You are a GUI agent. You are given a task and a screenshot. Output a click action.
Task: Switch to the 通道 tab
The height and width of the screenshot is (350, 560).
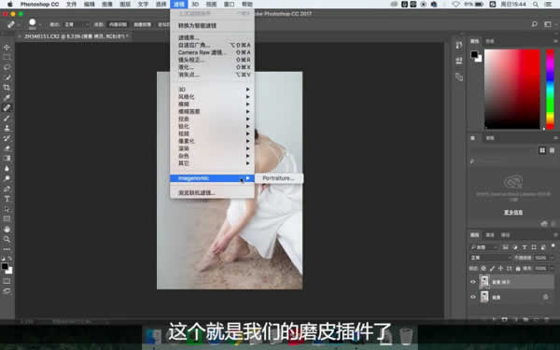tap(490, 234)
